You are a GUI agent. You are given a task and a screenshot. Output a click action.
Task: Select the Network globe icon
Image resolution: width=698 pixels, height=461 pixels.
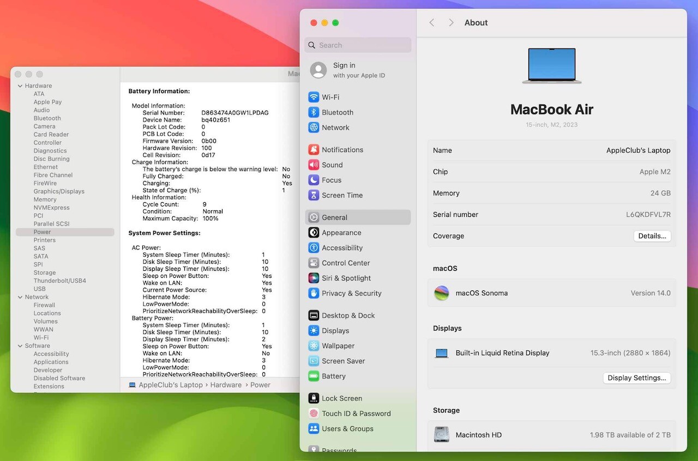click(x=314, y=128)
